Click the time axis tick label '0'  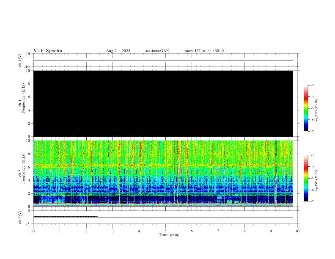tap(33, 231)
